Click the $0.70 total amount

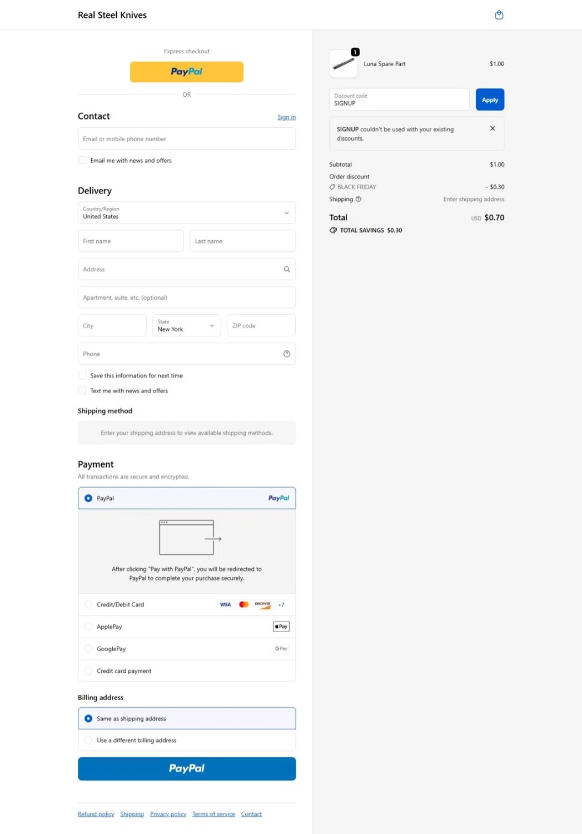tap(494, 217)
